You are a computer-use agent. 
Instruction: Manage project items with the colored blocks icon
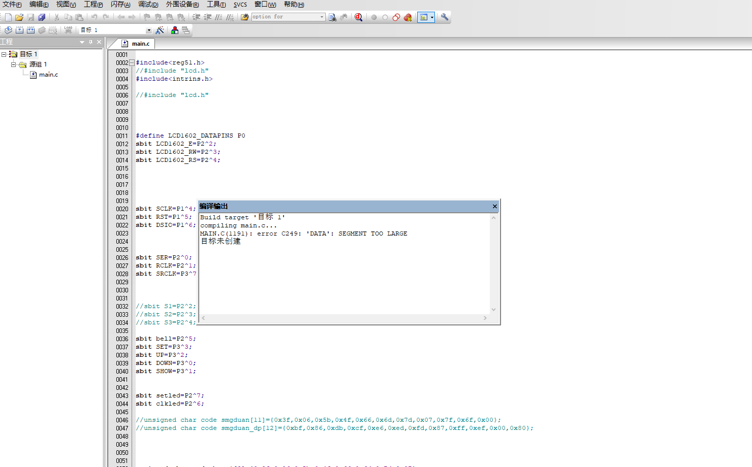pyautogui.click(x=175, y=30)
